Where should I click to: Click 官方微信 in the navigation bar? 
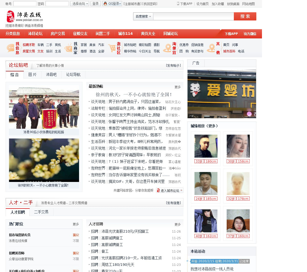[x=250, y=34]
